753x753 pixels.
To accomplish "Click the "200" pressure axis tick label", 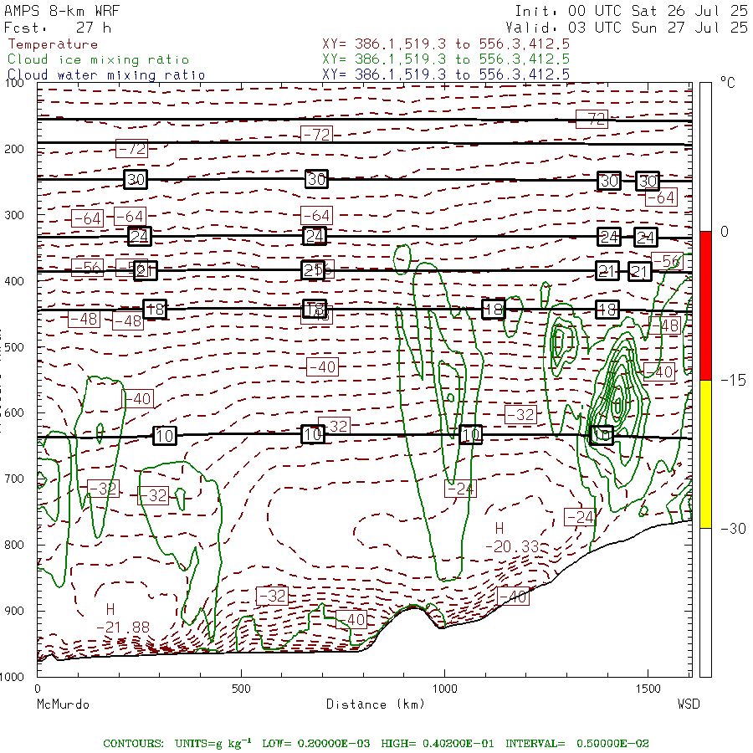I will coord(14,149).
